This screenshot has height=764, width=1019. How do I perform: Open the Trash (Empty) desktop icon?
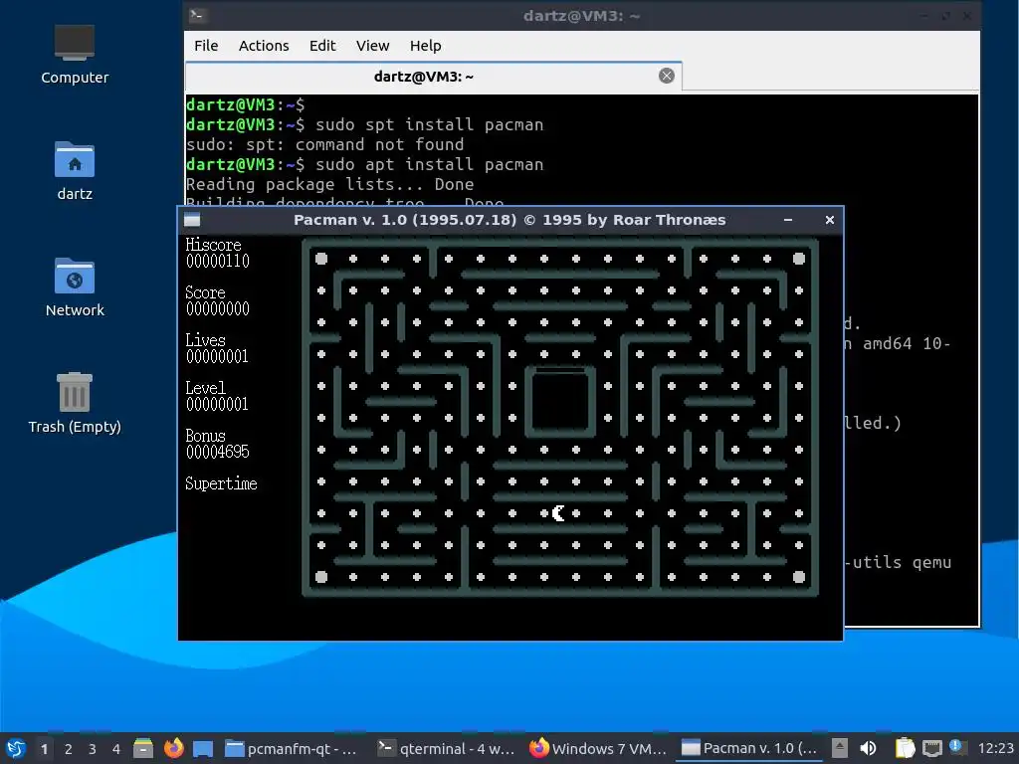[74, 403]
